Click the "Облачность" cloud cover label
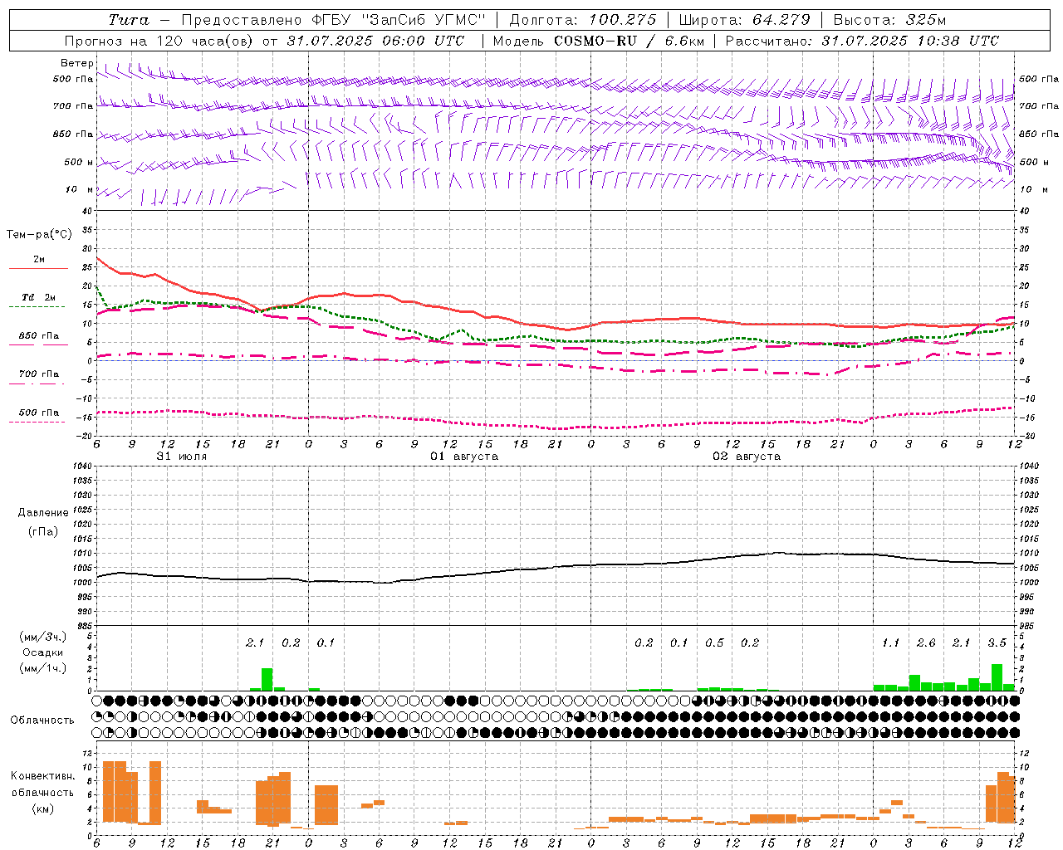The width and height of the screenshot is (1063, 850). pos(42,721)
